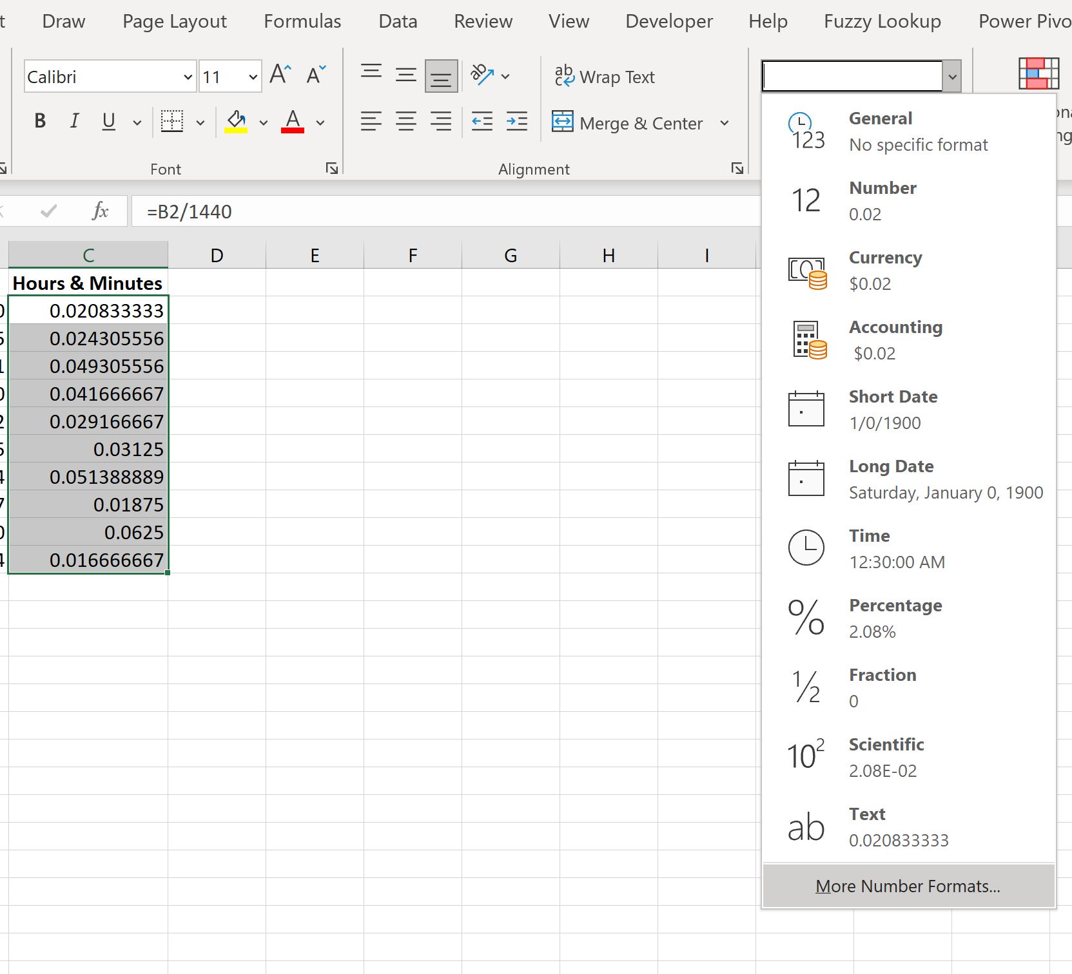Image resolution: width=1072 pixels, height=974 pixels.
Task: Select the Decrease Indent icon
Action: tap(482, 121)
